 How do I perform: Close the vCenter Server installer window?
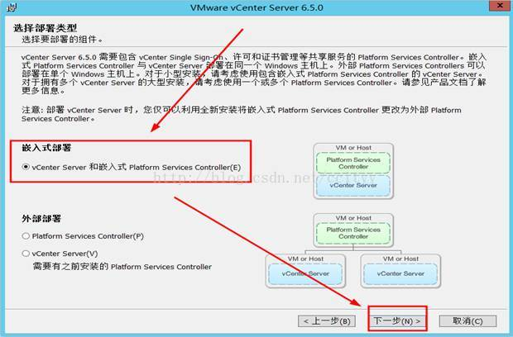click(x=500, y=6)
